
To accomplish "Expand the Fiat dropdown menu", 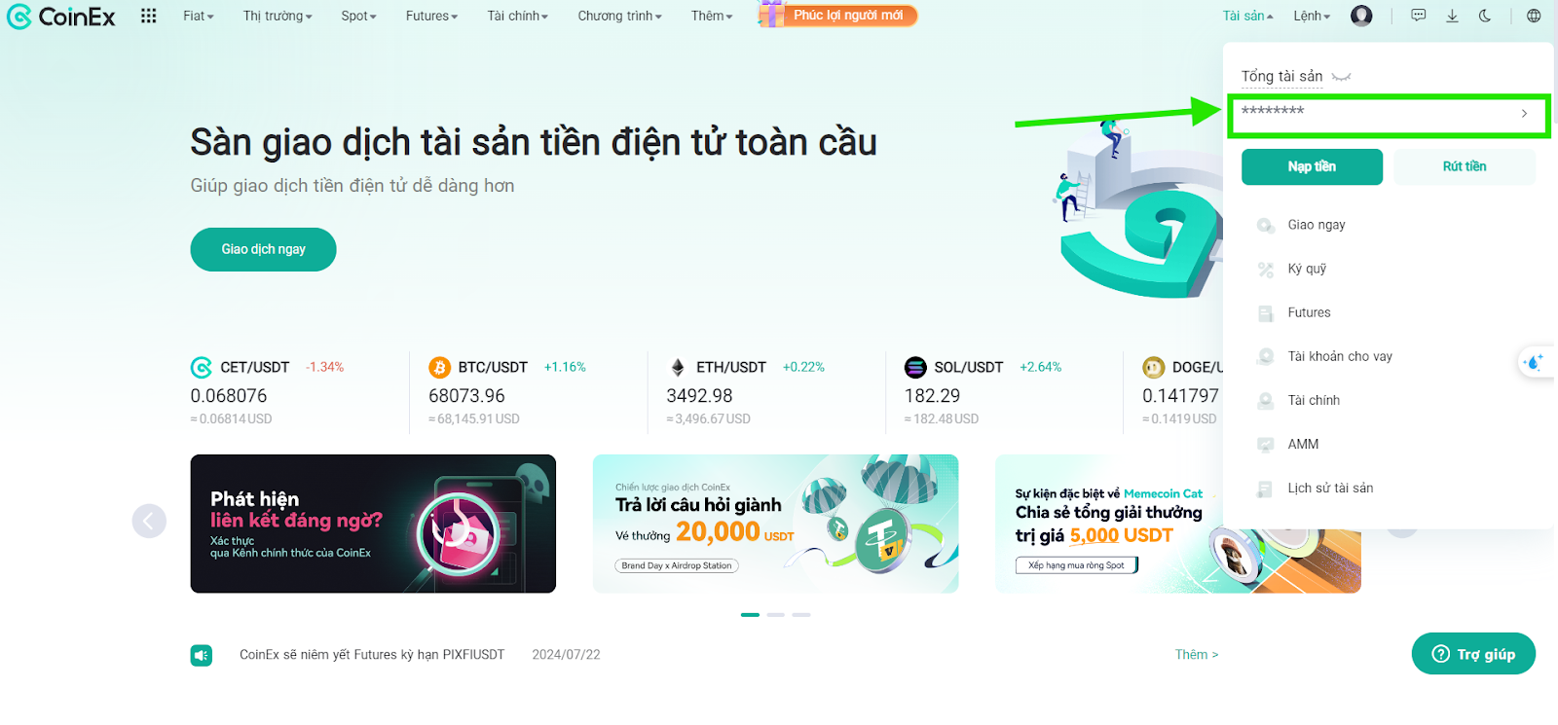I will tap(198, 16).
